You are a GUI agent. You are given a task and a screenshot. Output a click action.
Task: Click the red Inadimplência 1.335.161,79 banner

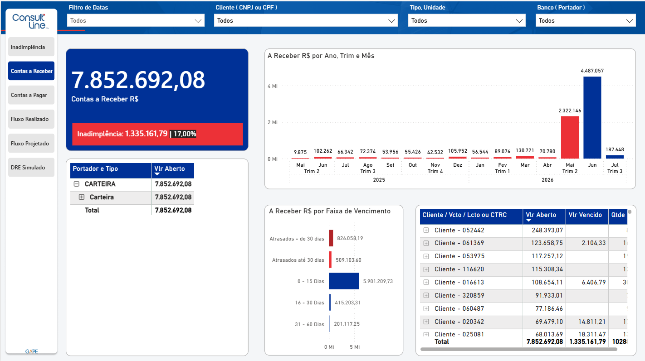157,134
